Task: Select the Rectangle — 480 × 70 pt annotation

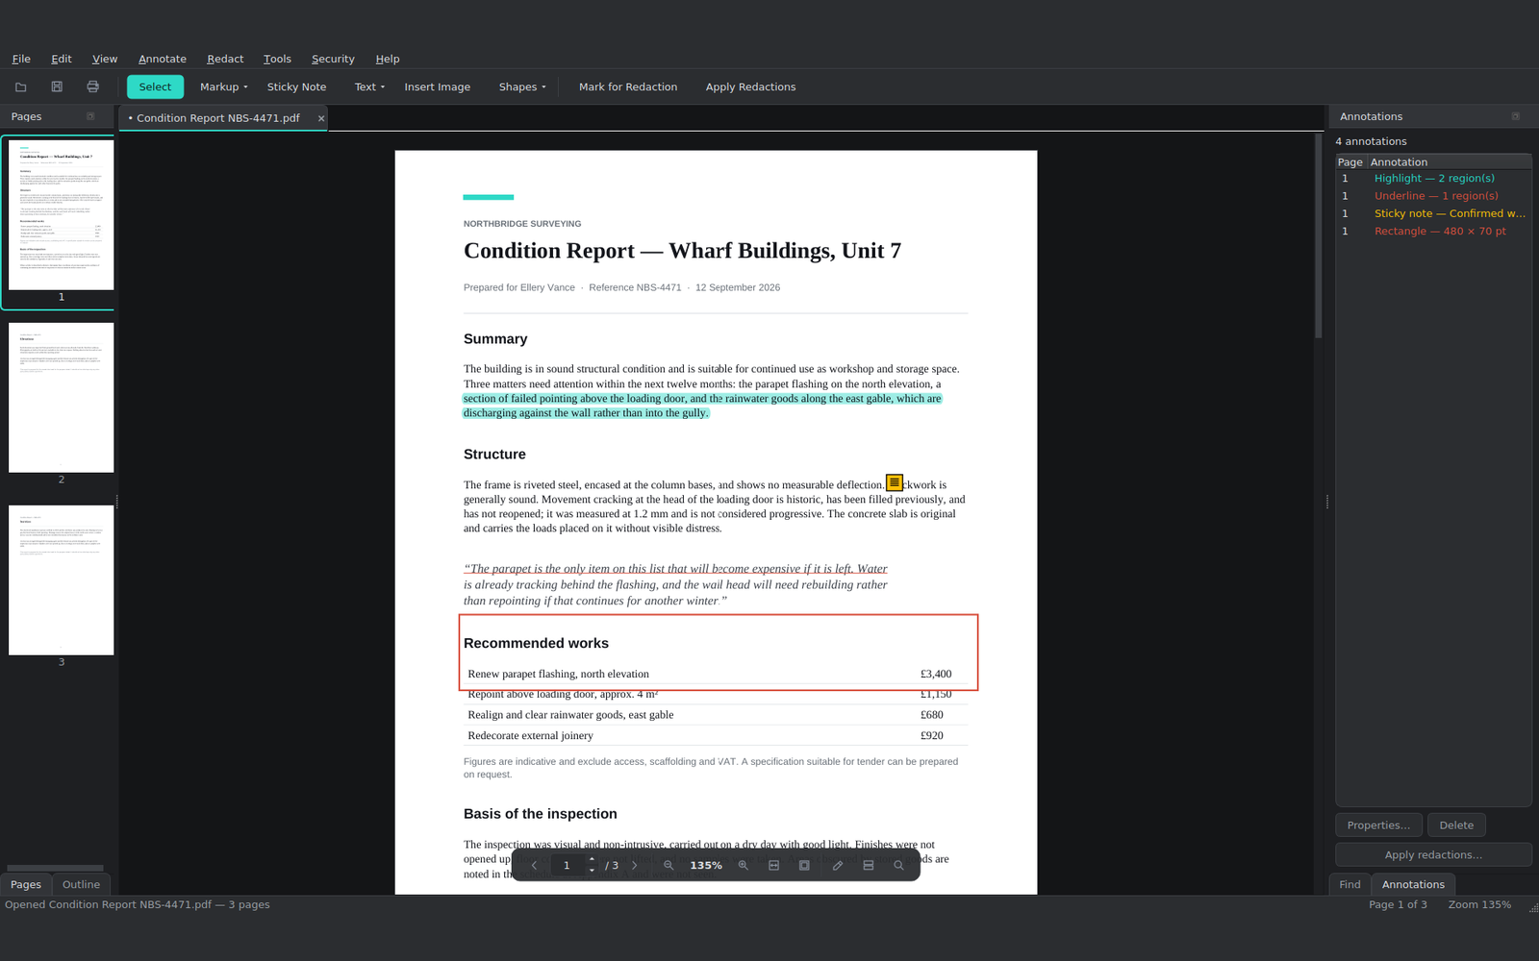Action: [1433, 232]
